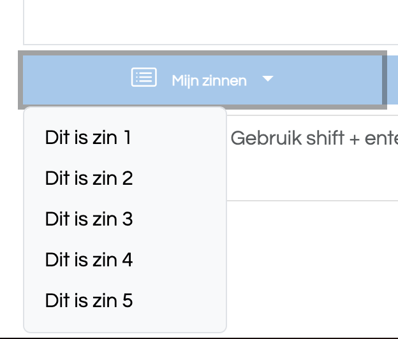The image size is (398, 339).
Task: Click the list icon beside Mijn zinnen
Action: coord(144,77)
